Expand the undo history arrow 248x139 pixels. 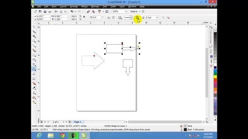[76, 12]
